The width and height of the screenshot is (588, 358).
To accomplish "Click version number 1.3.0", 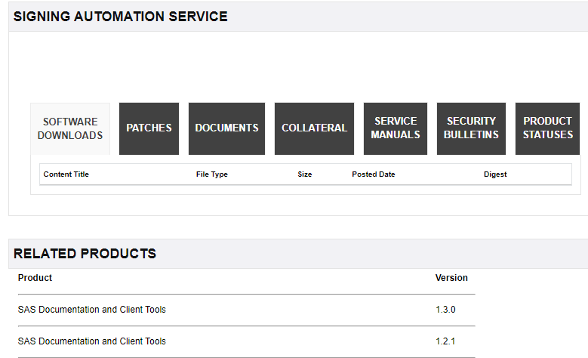I will (x=445, y=310).
